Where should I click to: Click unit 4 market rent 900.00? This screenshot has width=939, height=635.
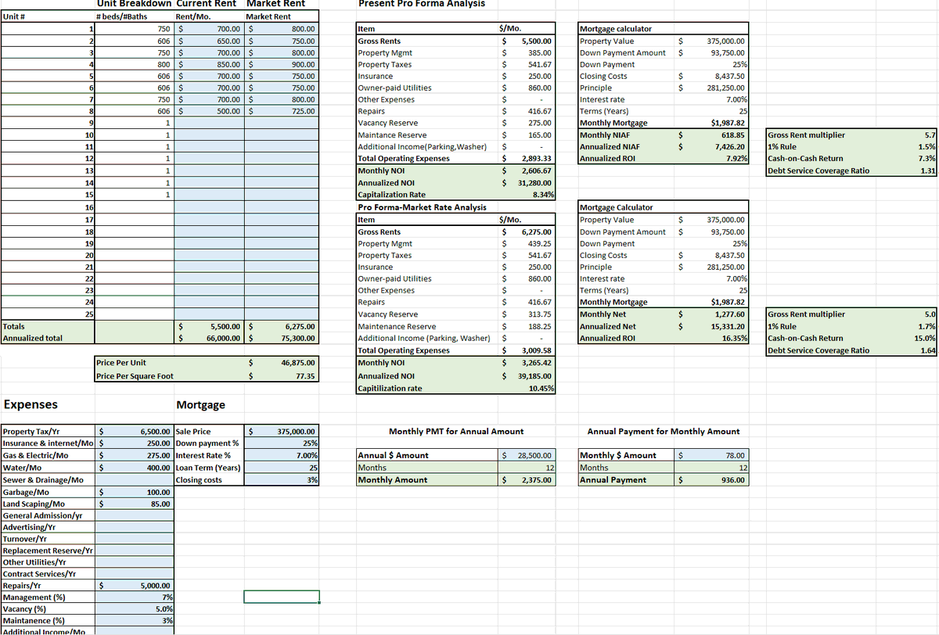281,64
